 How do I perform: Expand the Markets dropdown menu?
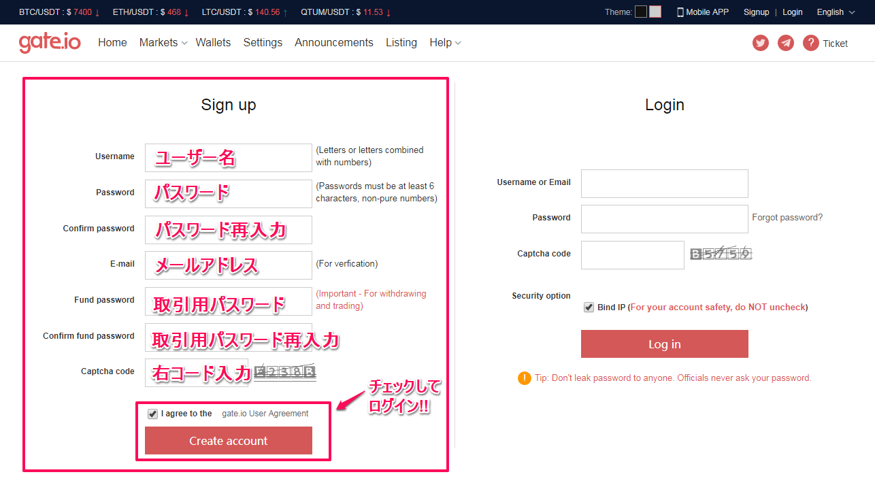tap(163, 43)
